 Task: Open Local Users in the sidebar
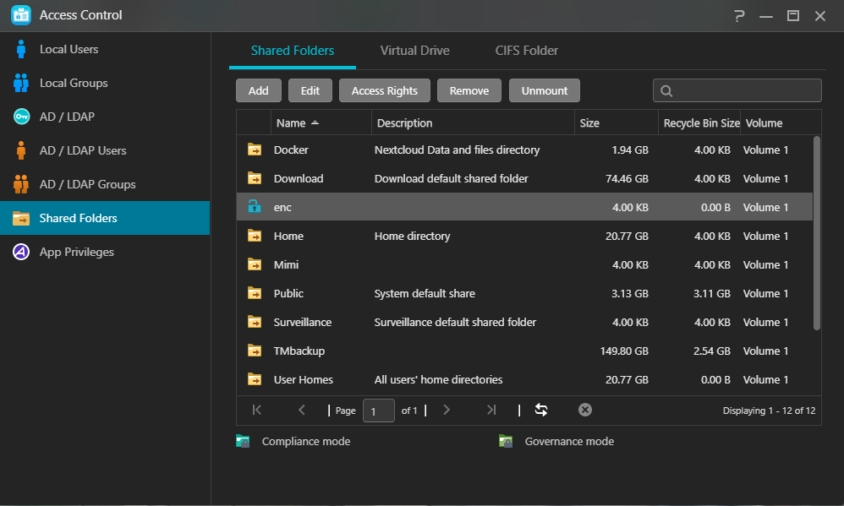pyautogui.click(x=105, y=49)
